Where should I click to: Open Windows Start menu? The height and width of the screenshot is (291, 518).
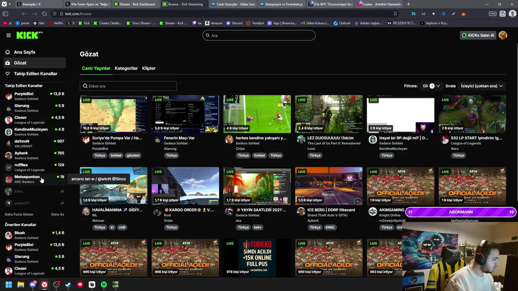click(x=8, y=285)
